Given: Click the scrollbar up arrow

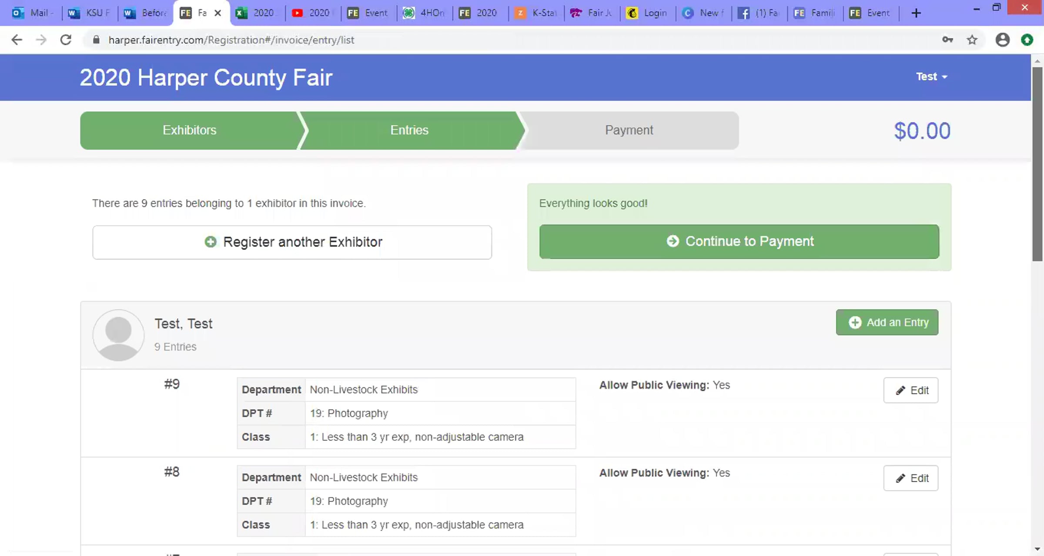Looking at the screenshot, I should point(1037,61).
